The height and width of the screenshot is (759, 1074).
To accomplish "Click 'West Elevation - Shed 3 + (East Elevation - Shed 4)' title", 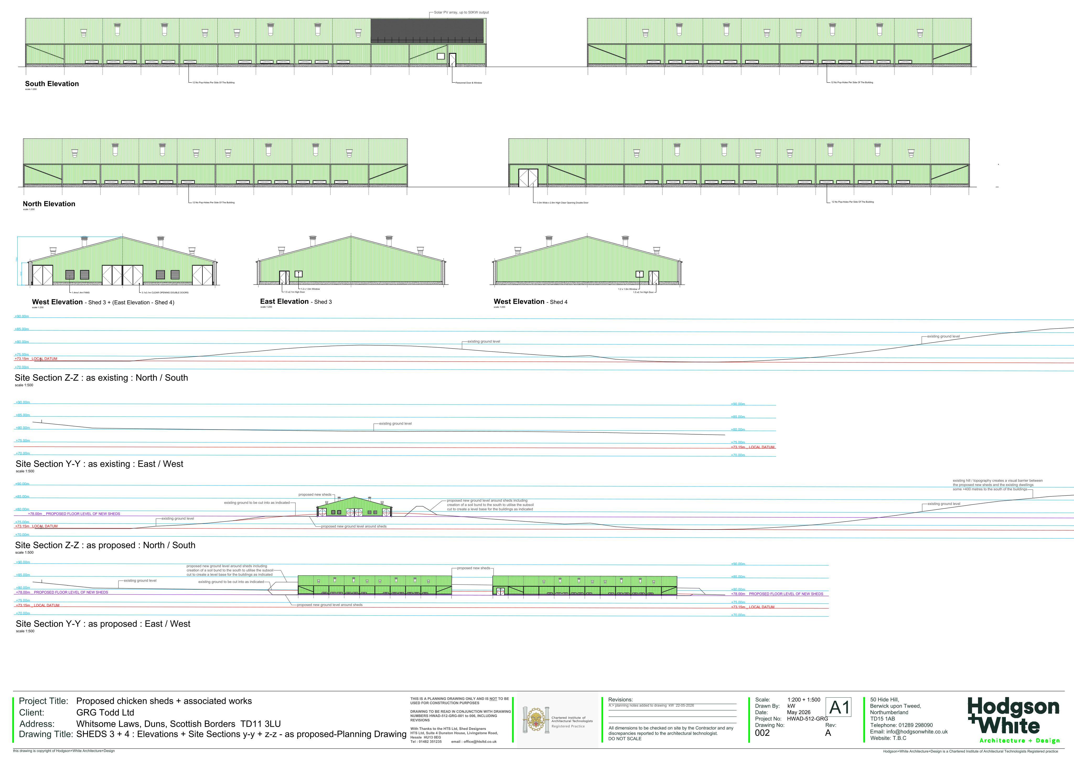I will tap(103, 302).
